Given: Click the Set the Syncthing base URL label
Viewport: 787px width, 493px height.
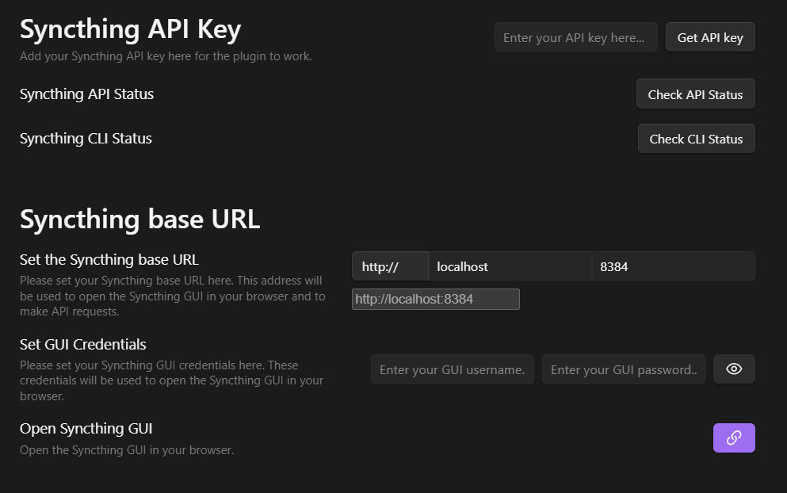Looking at the screenshot, I should click(x=109, y=259).
